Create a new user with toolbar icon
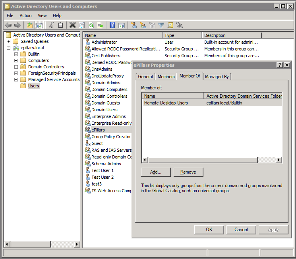The image size is (296, 259). click(x=134, y=25)
